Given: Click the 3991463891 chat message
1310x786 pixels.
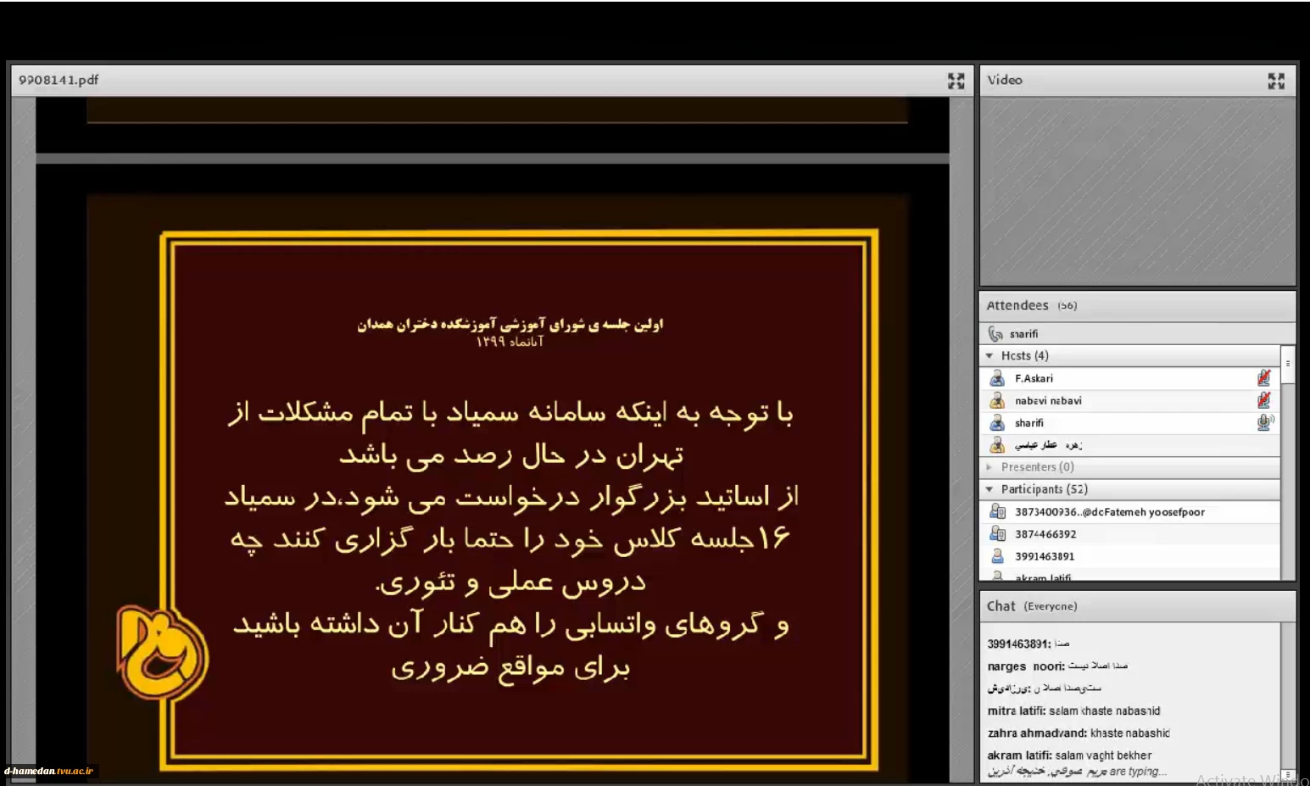Looking at the screenshot, I should (1028, 644).
